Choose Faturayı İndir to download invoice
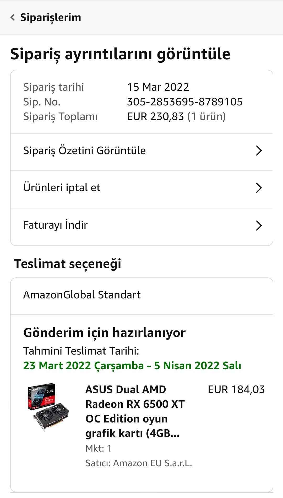The image size is (283, 498). (x=56, y=225)
